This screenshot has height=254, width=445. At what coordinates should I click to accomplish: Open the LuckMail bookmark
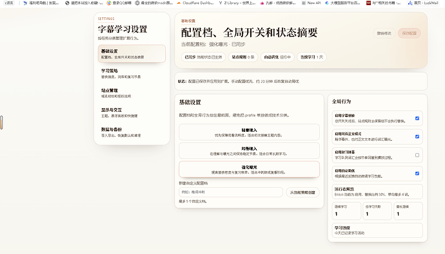coord(423,3)
